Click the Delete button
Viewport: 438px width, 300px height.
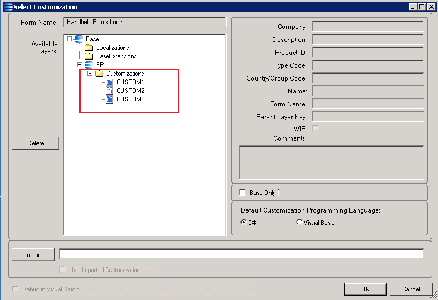[35, 143]
